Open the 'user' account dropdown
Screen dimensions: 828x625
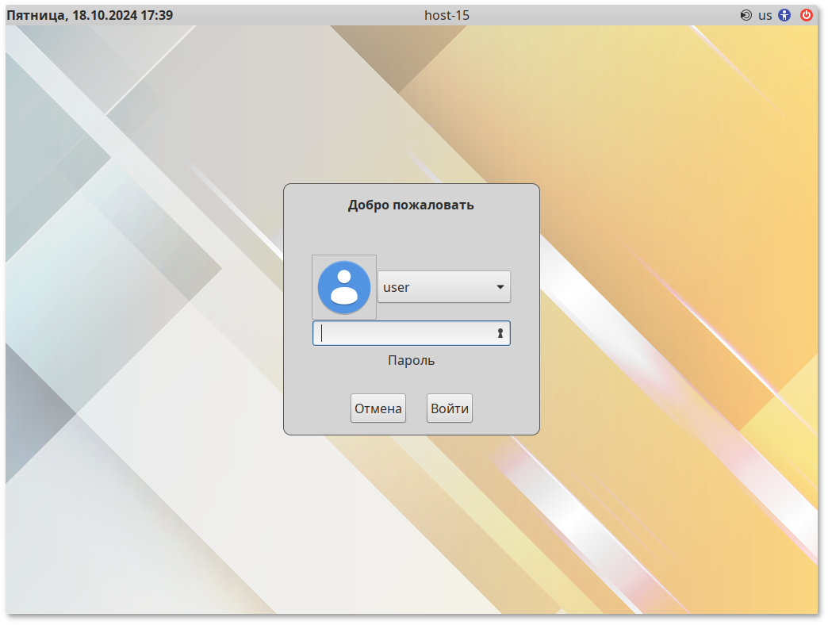click(x=443, y=287)
